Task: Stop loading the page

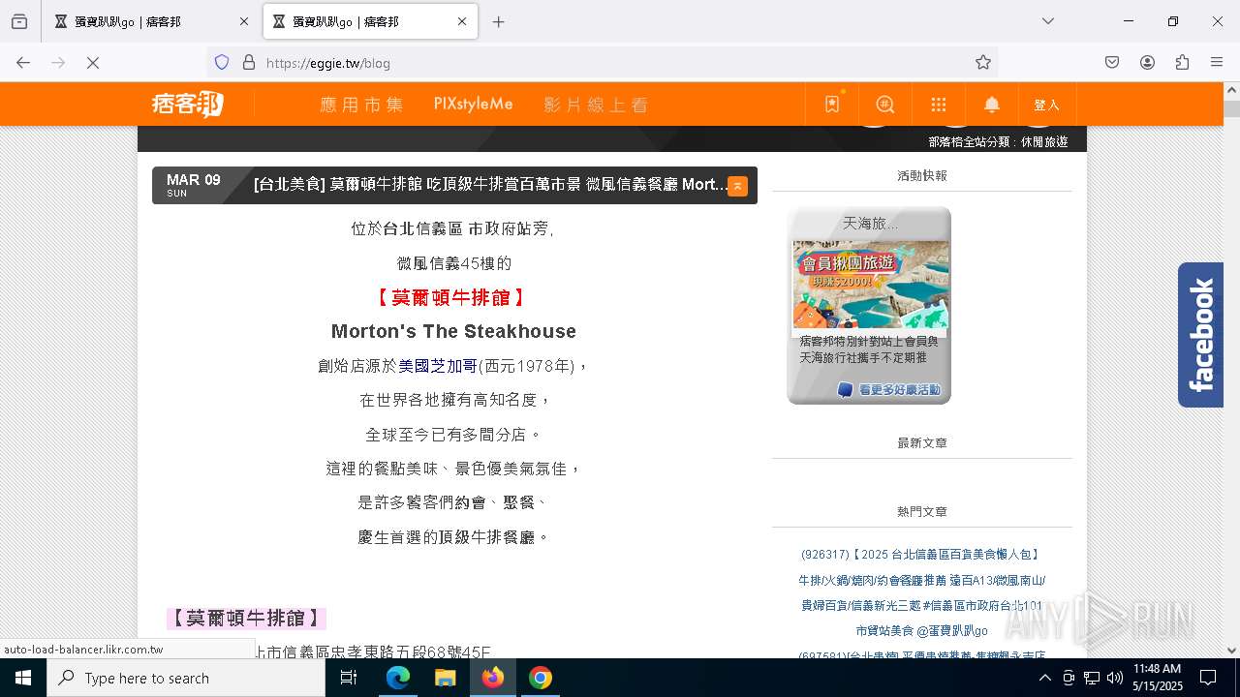Action: (x=93, y=62)
